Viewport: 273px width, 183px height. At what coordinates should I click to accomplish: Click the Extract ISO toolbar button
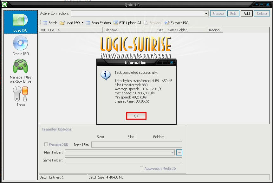176,23
